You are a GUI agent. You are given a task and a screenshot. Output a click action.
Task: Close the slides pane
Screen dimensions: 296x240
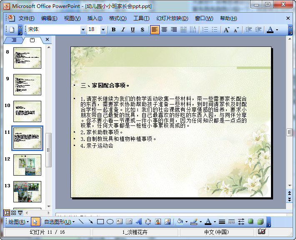coord(47,39)
